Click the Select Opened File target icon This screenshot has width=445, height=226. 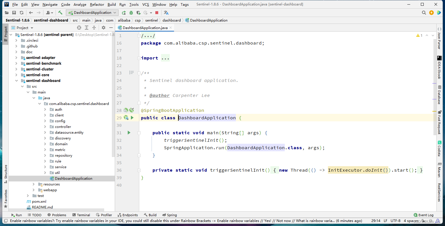[79, 28]
